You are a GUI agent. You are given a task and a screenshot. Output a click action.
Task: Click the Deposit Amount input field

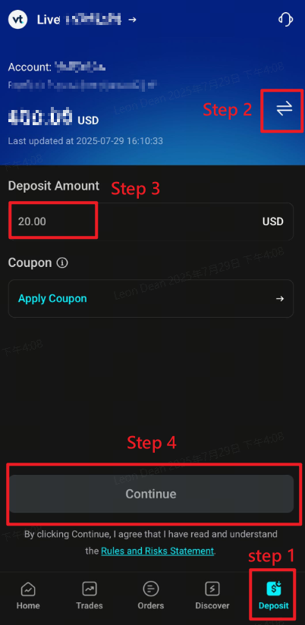pos(151,221)
